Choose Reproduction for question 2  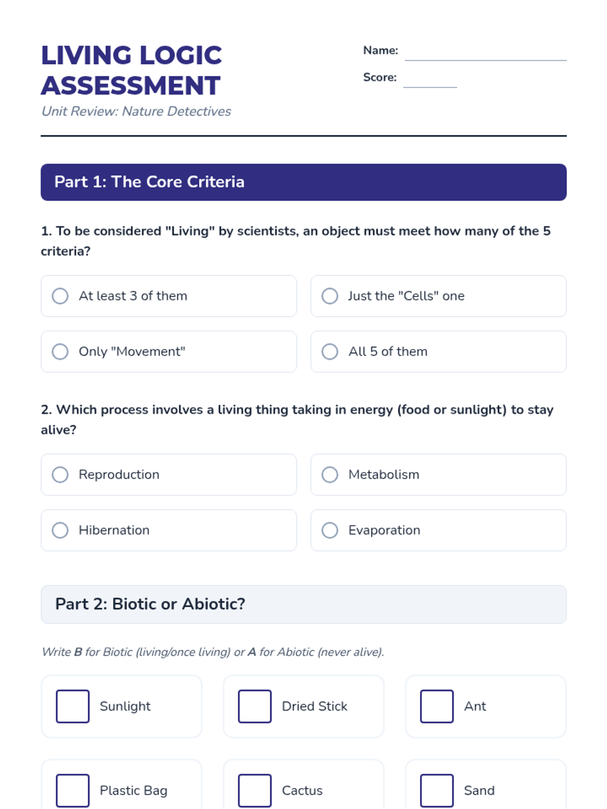(60, 474)
